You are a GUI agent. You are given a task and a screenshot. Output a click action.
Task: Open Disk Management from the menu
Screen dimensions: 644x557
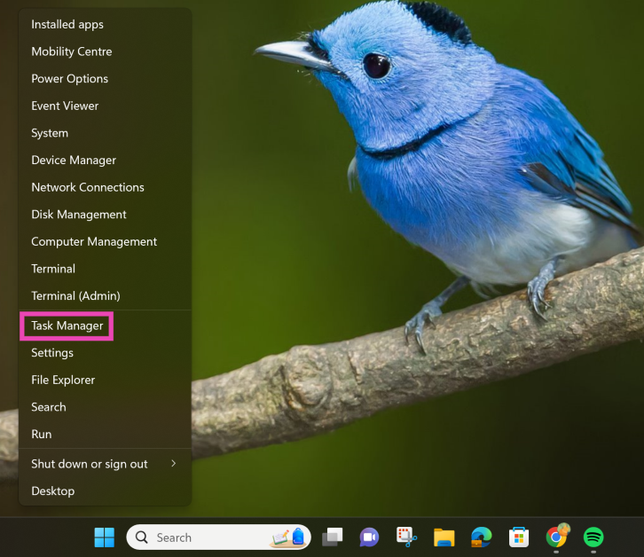click(x=79, y=214)
